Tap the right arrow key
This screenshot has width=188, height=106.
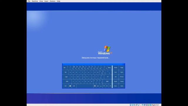(x=110, y=86)
